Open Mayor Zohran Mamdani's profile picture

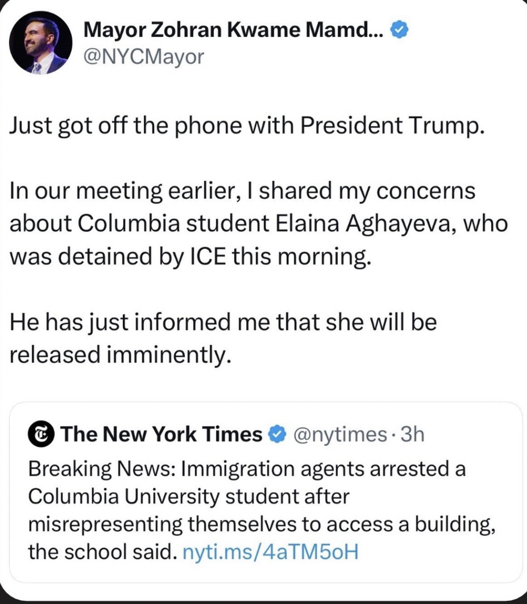(x=40, y=42)
